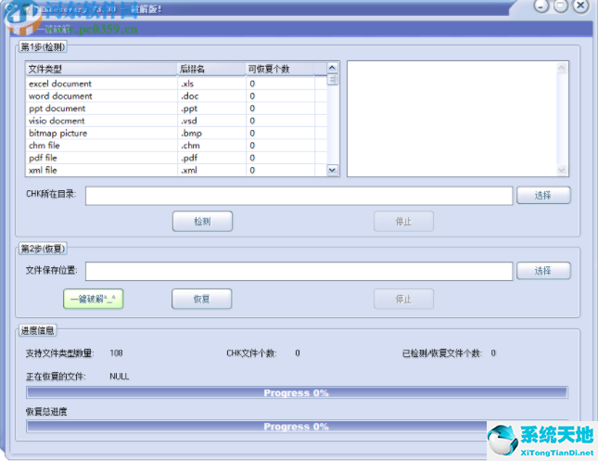598x461 pixels.
Task: Select the excel document row
Action: point(176,83)
